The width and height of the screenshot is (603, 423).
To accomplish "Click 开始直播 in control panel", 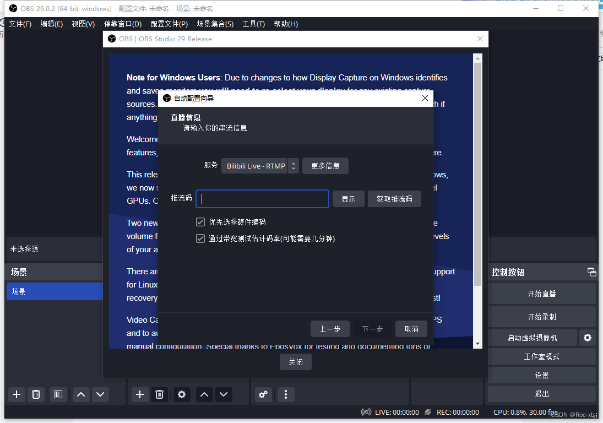I will click(542, 294).
